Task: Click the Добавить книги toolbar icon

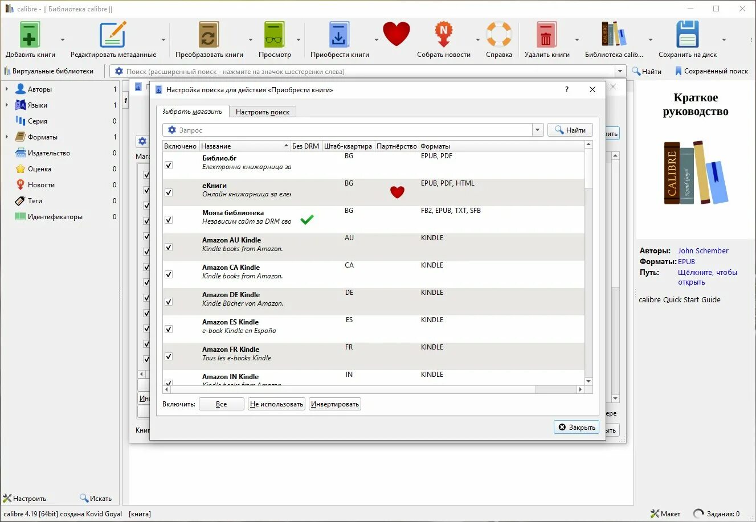Action: [x=30, y=35]
